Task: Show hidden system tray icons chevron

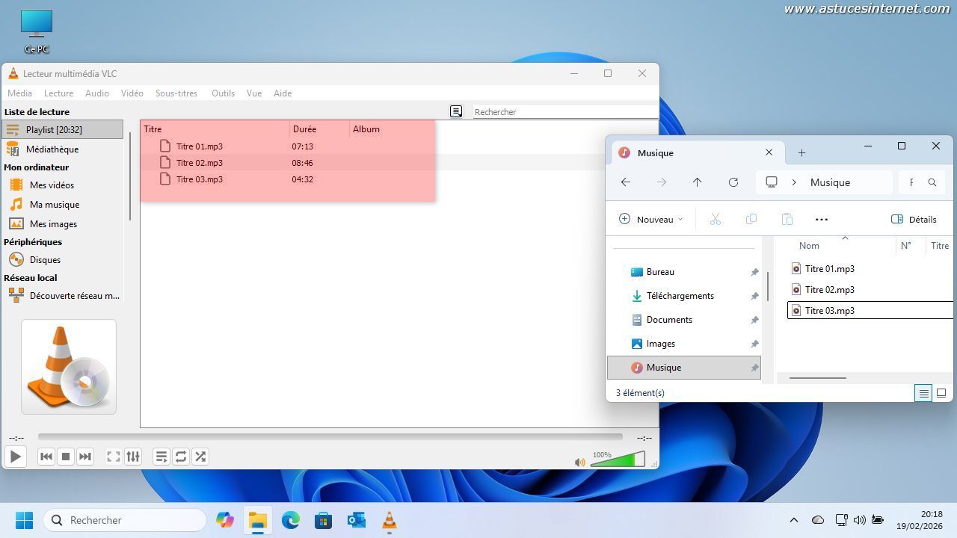Action: point(794,520)
